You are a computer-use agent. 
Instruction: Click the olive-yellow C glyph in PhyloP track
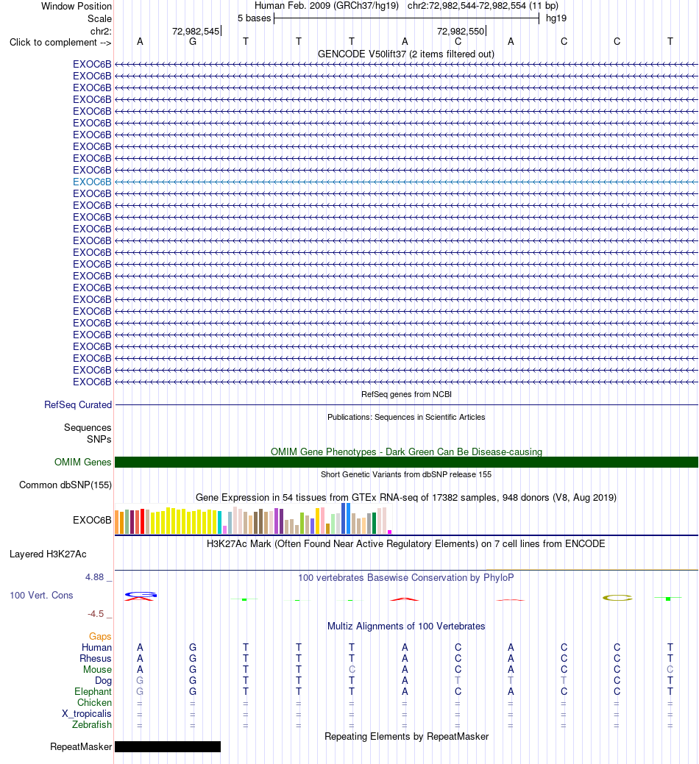coord(617,597)
